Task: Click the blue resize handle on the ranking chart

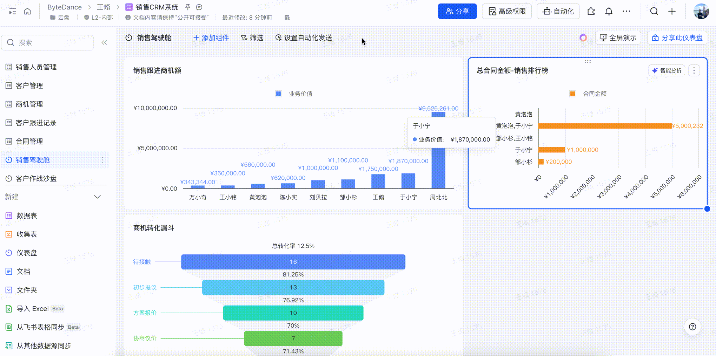Action: (707, 209)
